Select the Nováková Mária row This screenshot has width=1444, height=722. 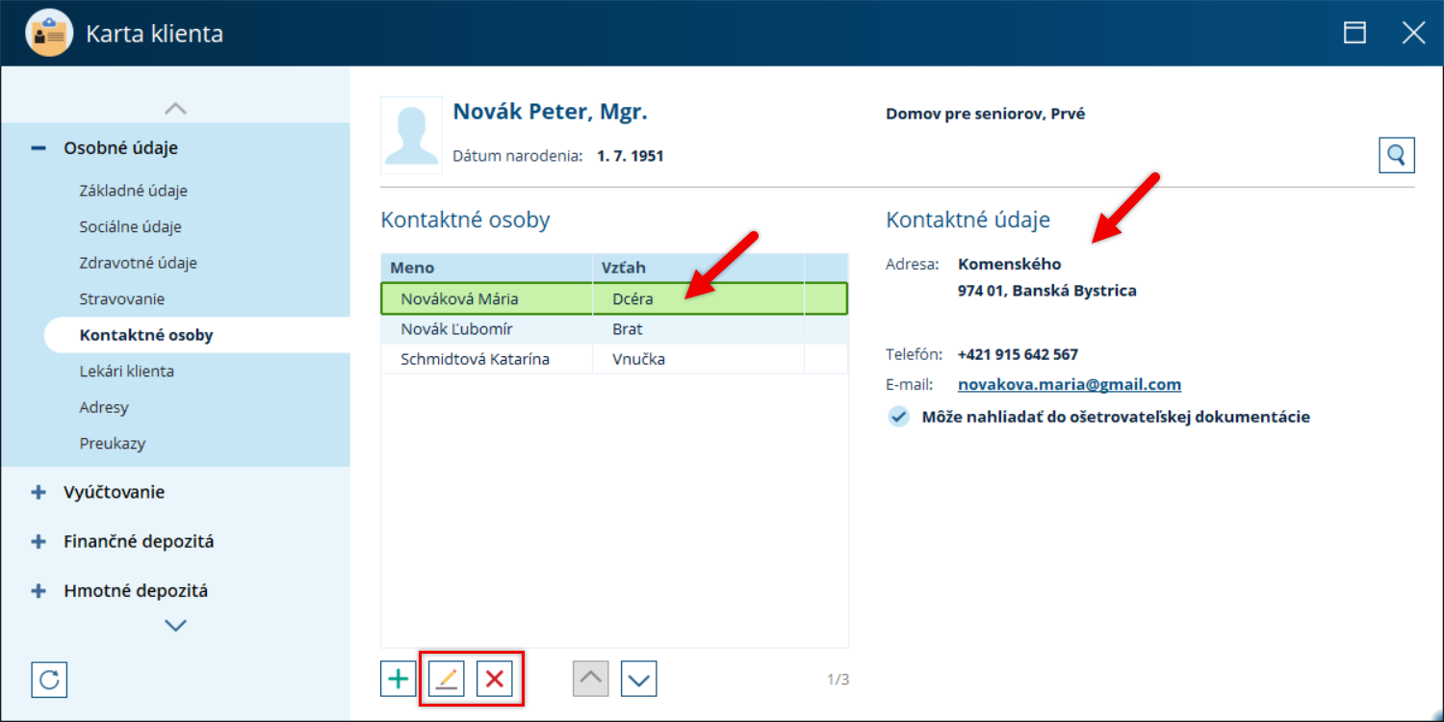[614, 298]
